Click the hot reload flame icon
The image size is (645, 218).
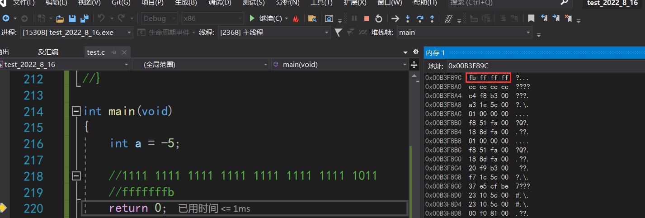296,19
